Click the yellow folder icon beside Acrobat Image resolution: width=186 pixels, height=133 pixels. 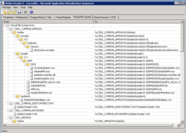(18, 36)
